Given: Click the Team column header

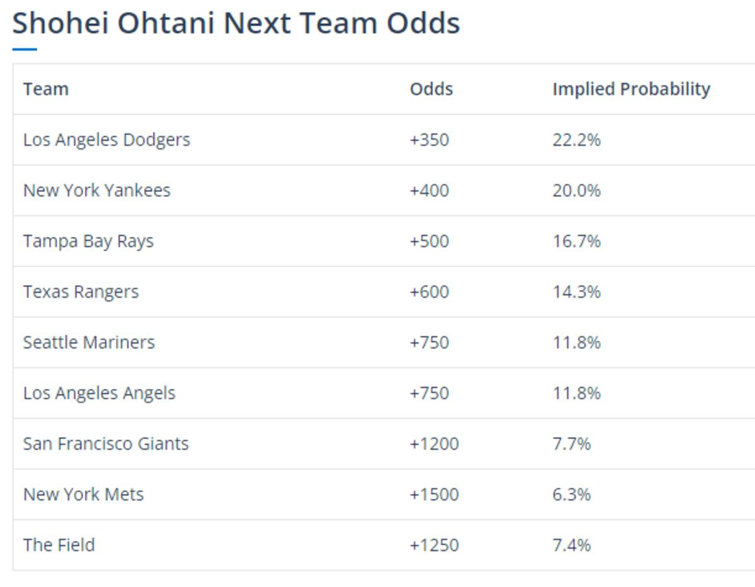Looking at the screenshot, I should click(46, 89).
